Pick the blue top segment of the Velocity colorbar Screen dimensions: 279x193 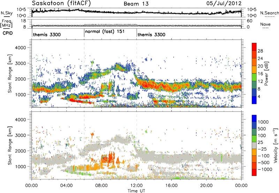click(254, 118)
